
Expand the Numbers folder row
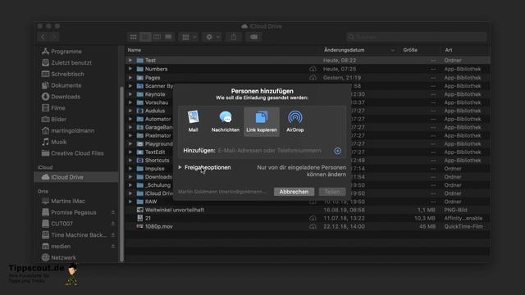pyautogui.click(x=130, y=69)
